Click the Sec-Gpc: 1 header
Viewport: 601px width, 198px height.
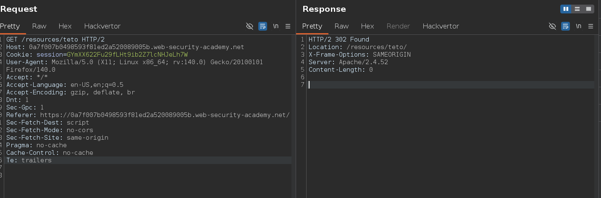pos(25,107)
